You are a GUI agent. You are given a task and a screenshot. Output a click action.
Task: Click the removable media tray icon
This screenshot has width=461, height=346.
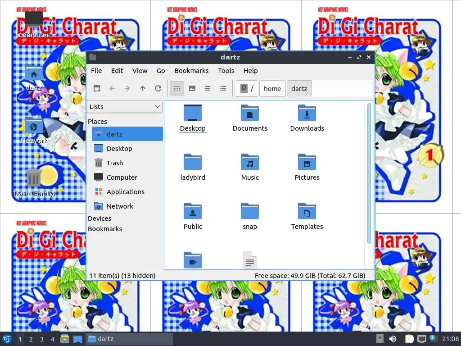click(x=380, y=339)
